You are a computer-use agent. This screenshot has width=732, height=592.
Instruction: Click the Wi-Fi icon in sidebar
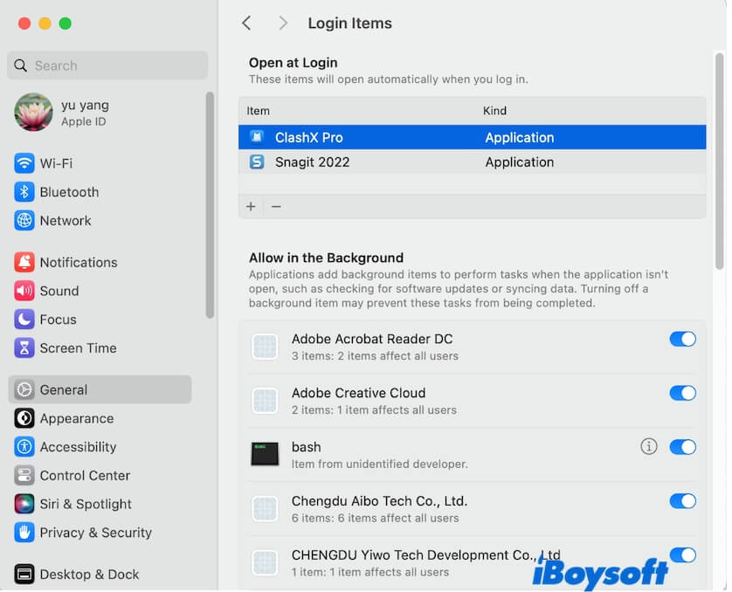24,163
